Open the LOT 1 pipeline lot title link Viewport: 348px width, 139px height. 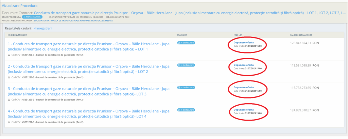88,46
